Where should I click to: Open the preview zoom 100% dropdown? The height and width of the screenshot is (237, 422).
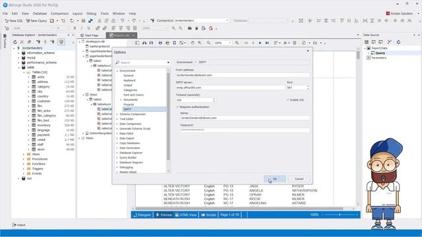[230, 43]
